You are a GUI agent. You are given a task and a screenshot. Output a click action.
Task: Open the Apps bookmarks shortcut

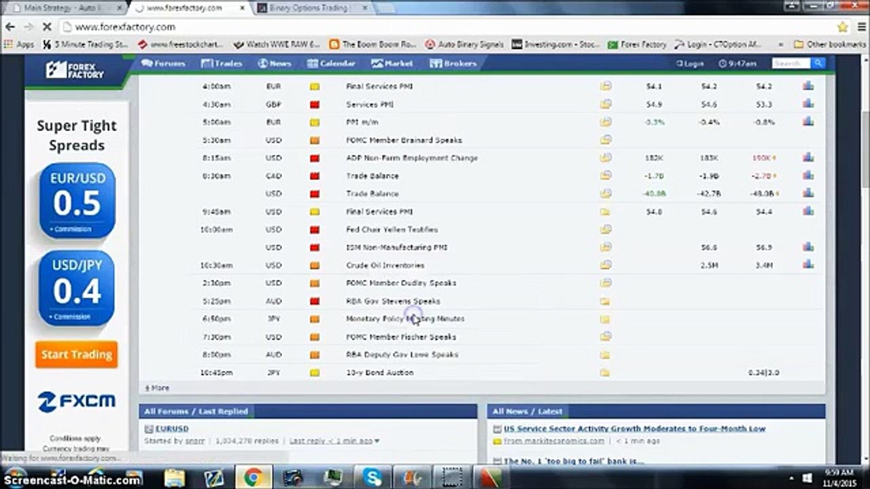[20, 44]
